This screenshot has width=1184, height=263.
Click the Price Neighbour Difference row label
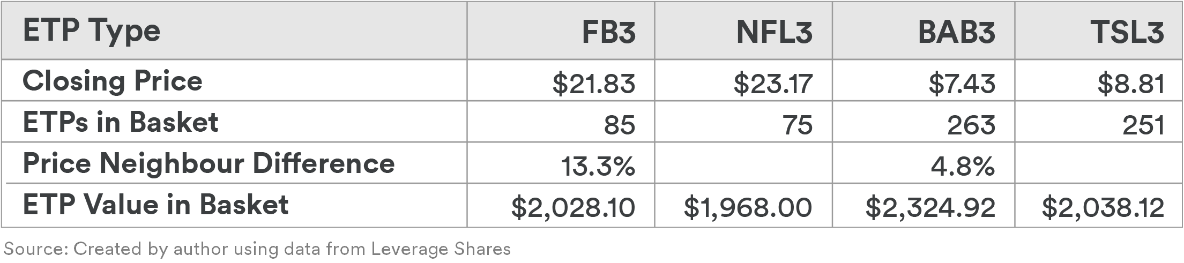point(208,163)
